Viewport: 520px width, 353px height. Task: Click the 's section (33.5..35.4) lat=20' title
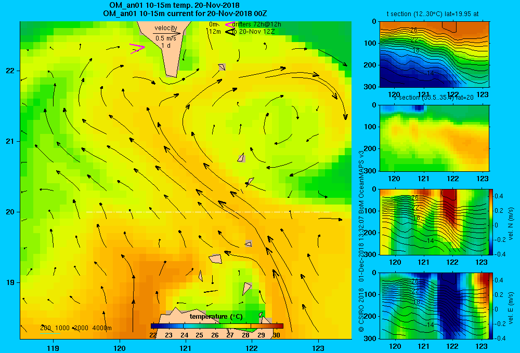434,98
